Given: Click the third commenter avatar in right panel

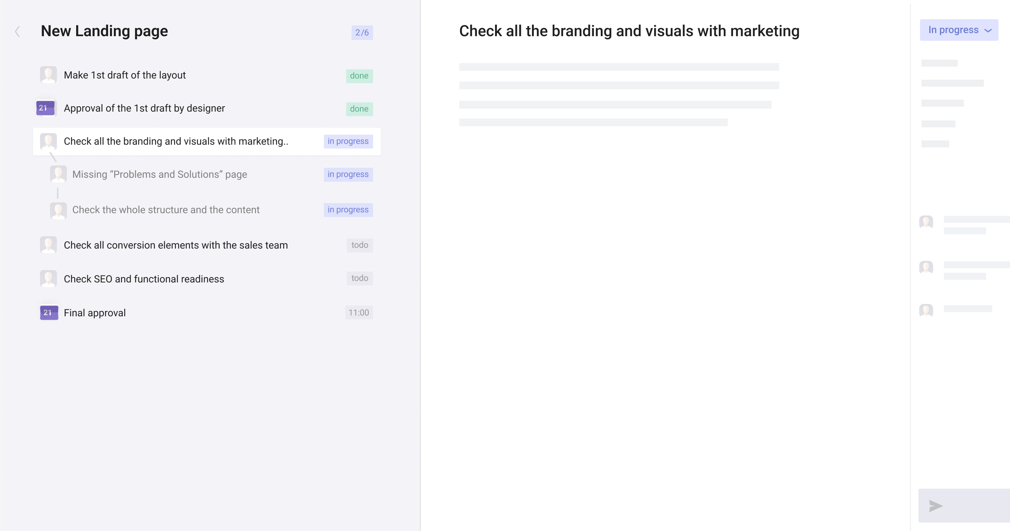Looking at the screenshot, I should (x=926, y=310).
